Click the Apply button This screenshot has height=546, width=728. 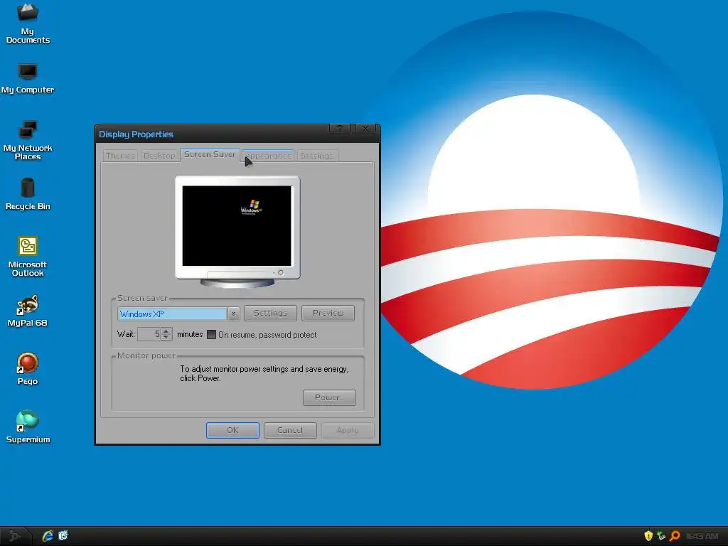[348, 430]
